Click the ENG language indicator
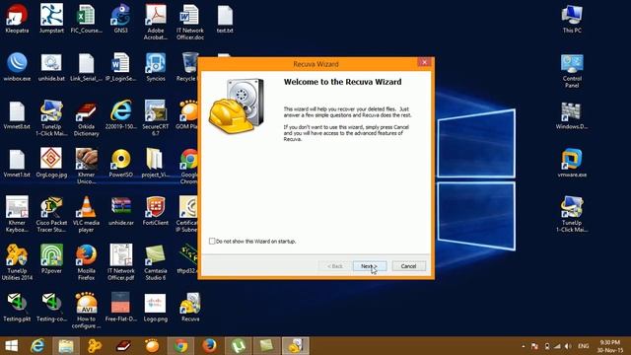 click(x=584, y=346)
